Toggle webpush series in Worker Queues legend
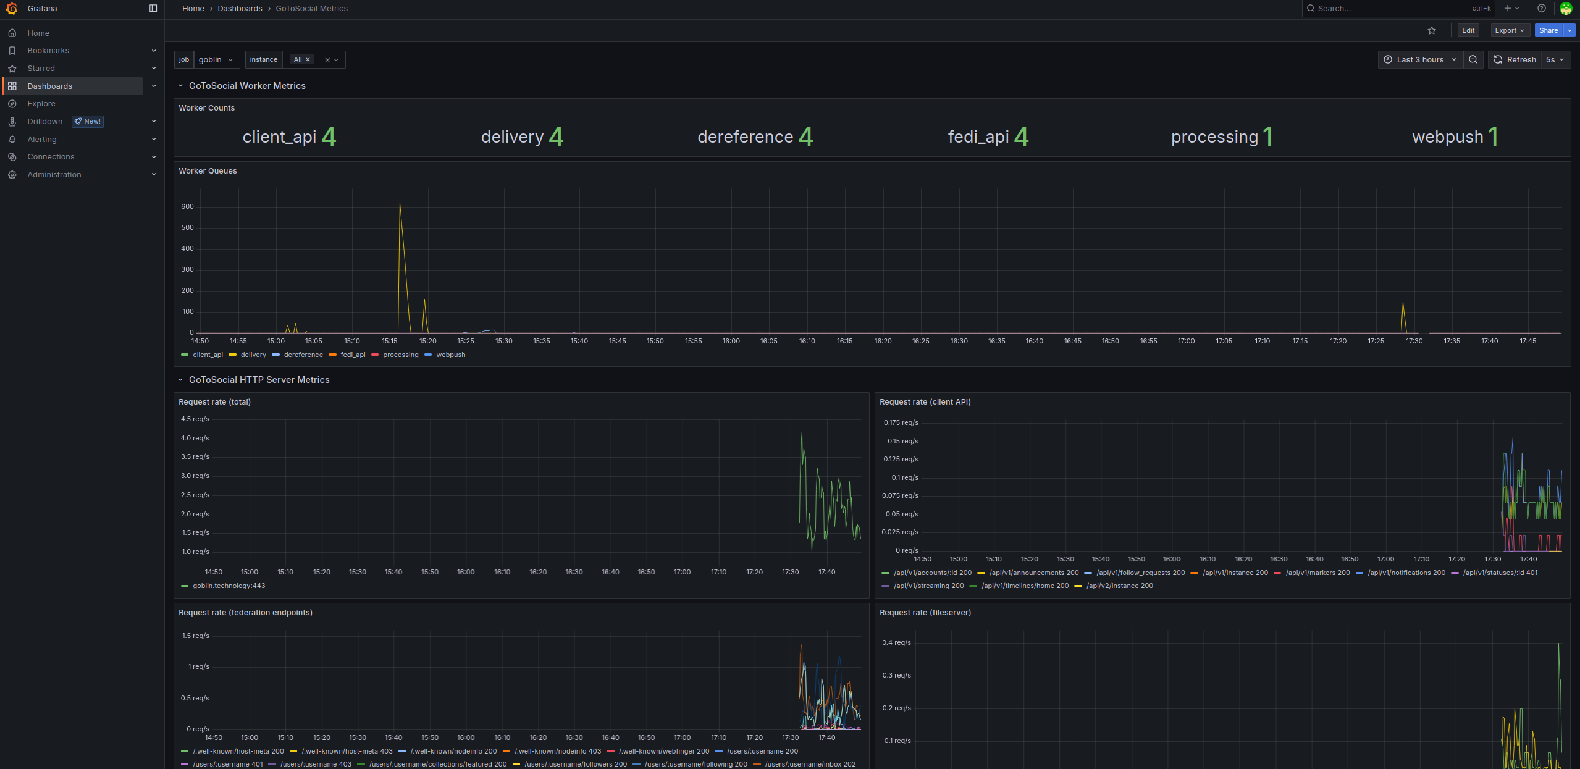The height and width of the screenshot is (769, 1580). tap(450, 355)
